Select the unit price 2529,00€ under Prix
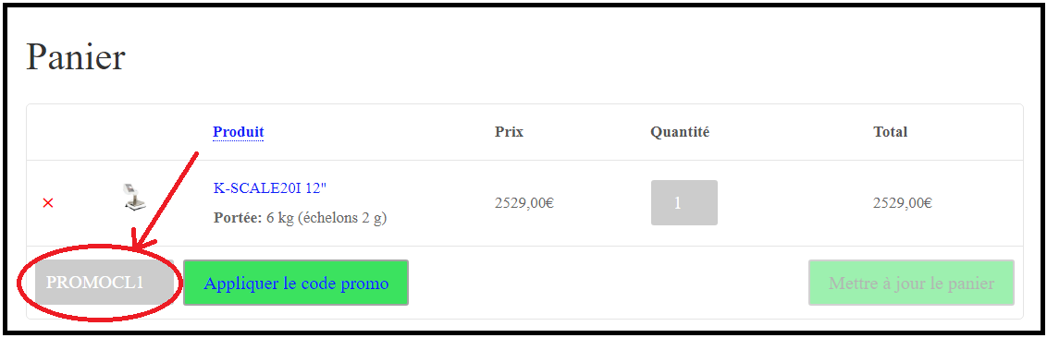 pyautogui.click(x=524, y=203)
